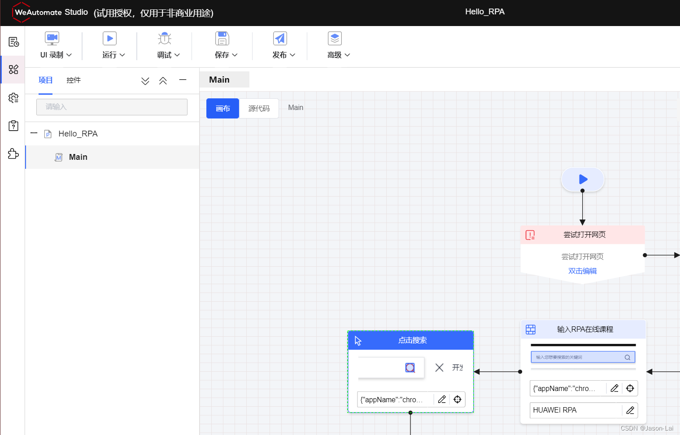Viewport: 680px width, 435px height.
Task: Expand the UI 录制 dropdown arrow
Action: click(69, 55)
